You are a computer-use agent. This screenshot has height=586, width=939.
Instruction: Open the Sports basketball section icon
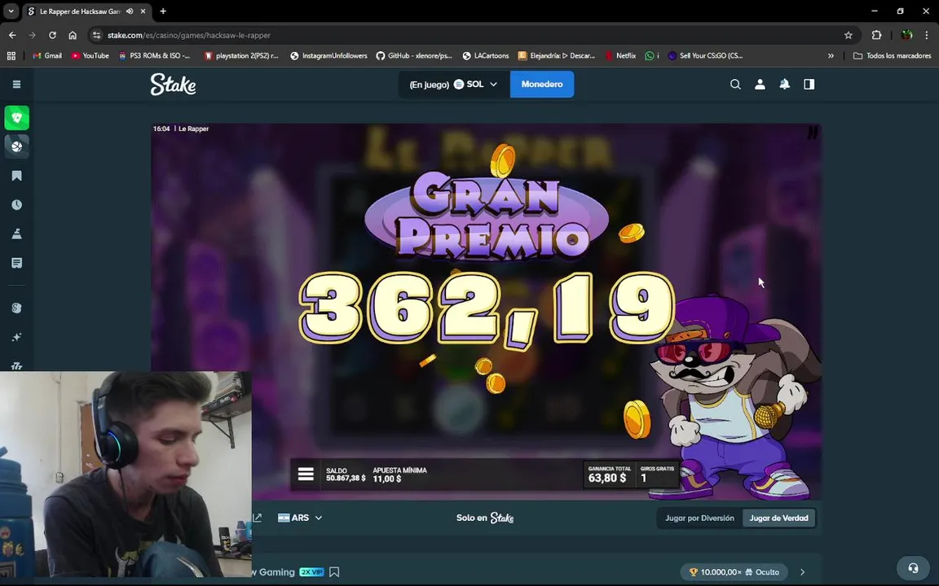17,146
